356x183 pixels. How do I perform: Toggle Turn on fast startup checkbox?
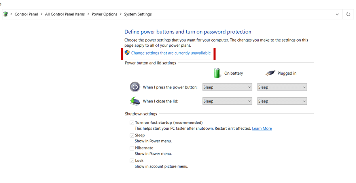(132, 123)
